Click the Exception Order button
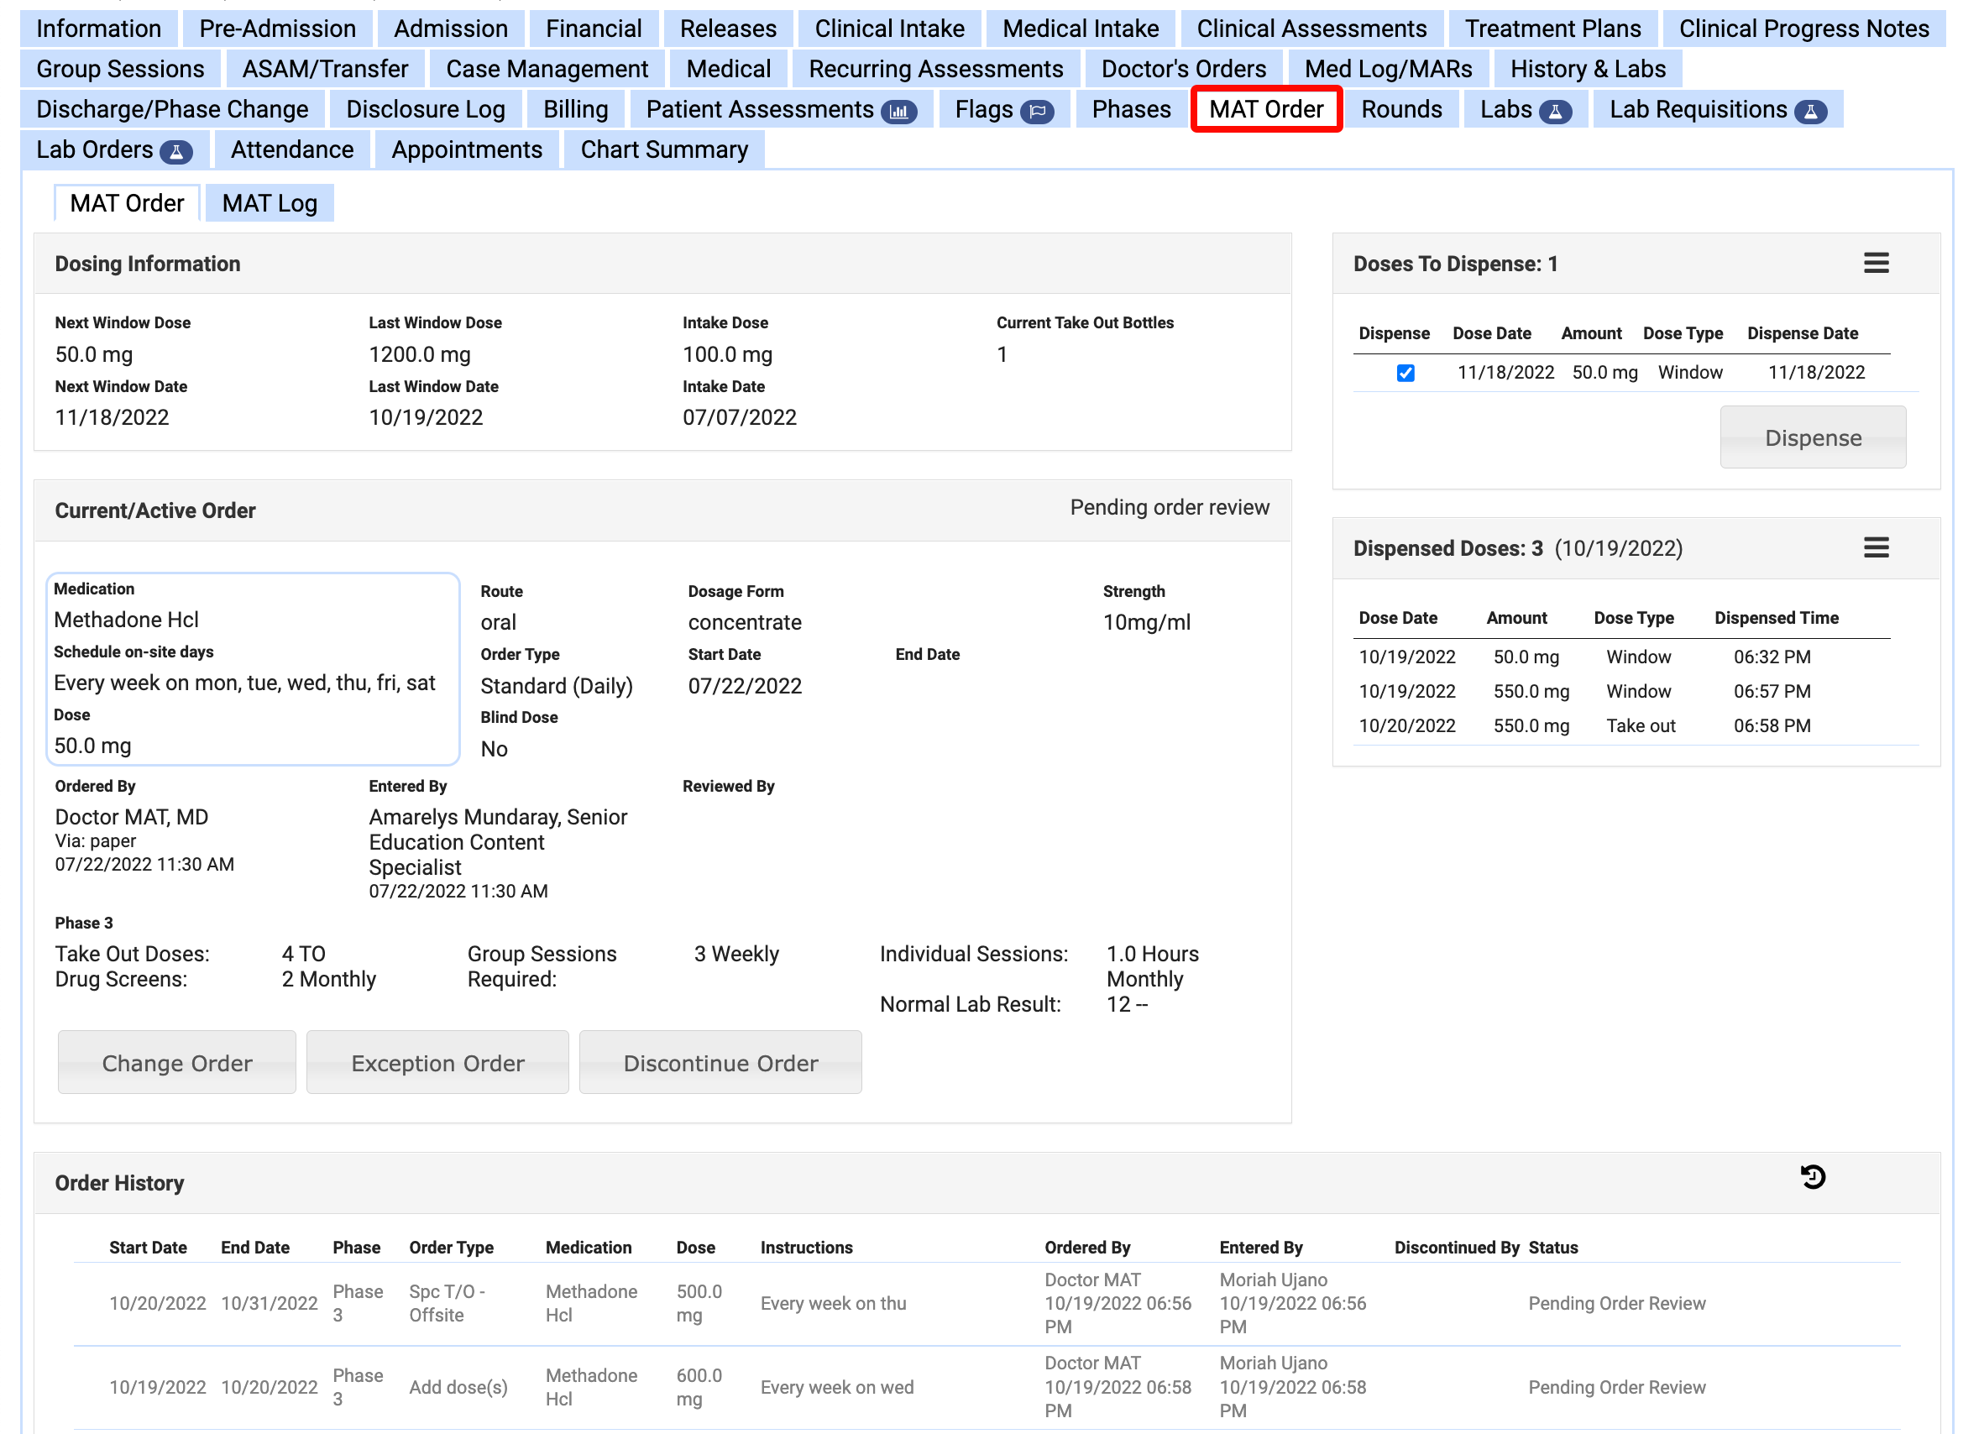The image size is (1963, 1434). (437, 1062)
